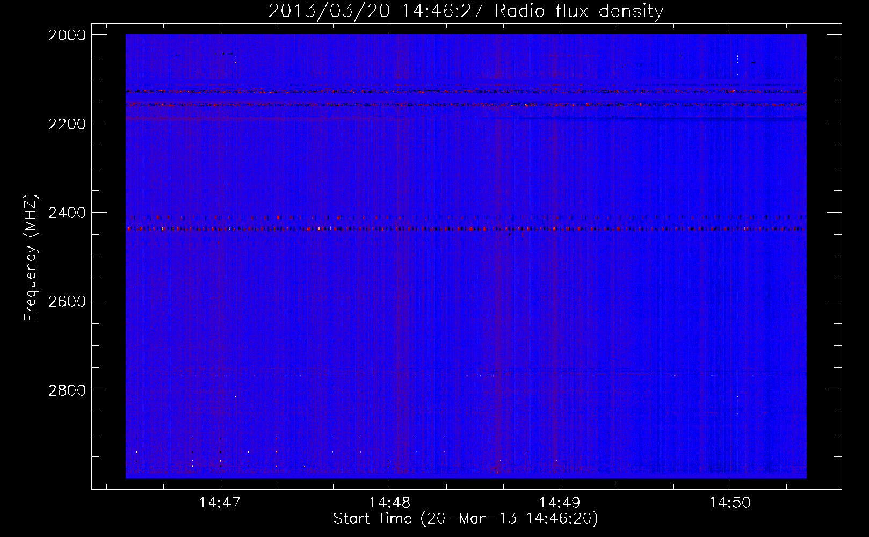Click the 14:50 time tick label
This screenshot has height=537, width=869.
point(730,503)
